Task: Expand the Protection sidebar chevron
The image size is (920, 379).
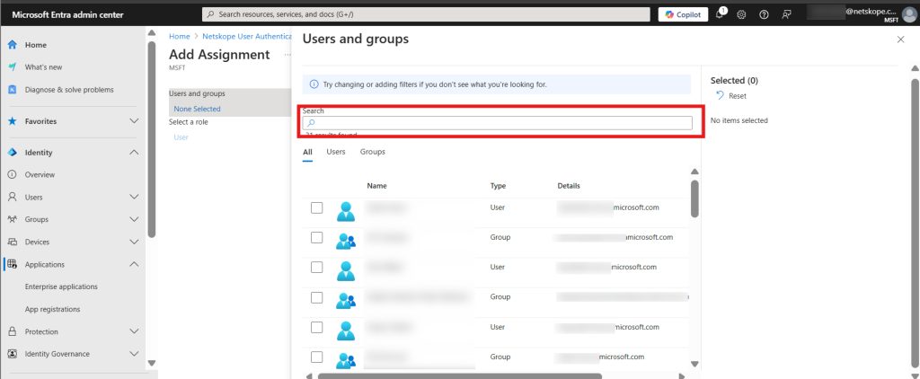Action: tap(134, 331)
